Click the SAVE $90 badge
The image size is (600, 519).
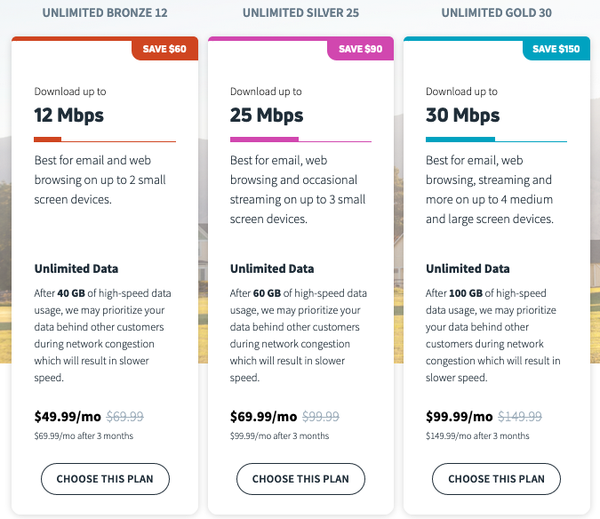pos(361,49)
